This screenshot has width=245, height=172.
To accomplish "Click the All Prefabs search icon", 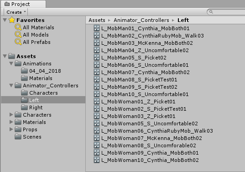I will 18,42.
